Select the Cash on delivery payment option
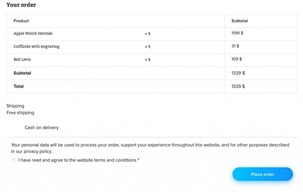303x192 pixels. coord(41,127)
